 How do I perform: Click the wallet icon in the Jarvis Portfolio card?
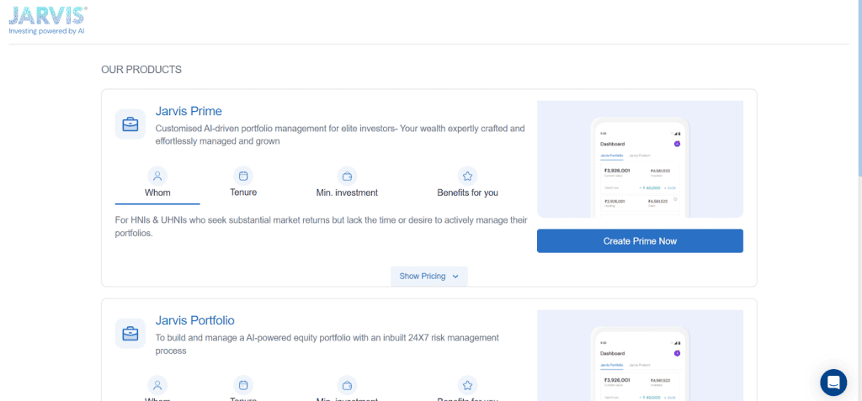pyautogui.click(x=347, y=385)
